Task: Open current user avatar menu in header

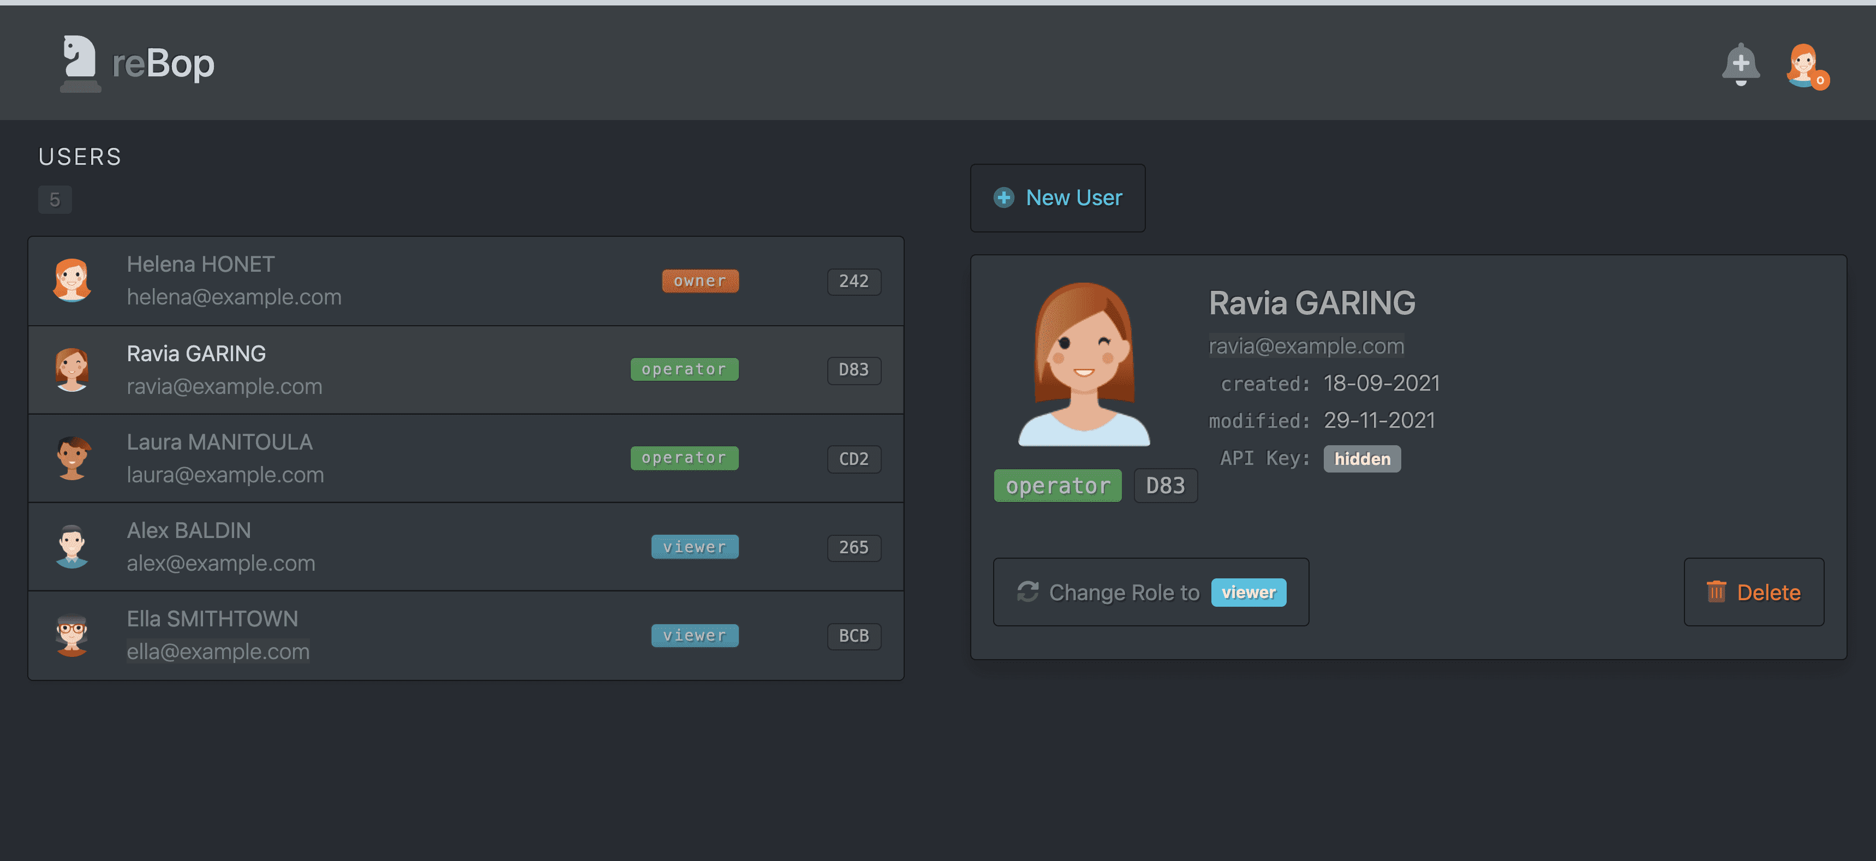Action: (1804, 65)
